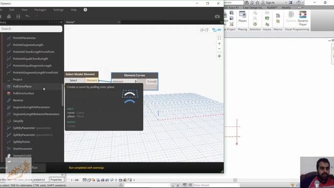This screenshot has height=188, width=334.
Task: Click the Element.Curves node title
Action: [135, 75]
